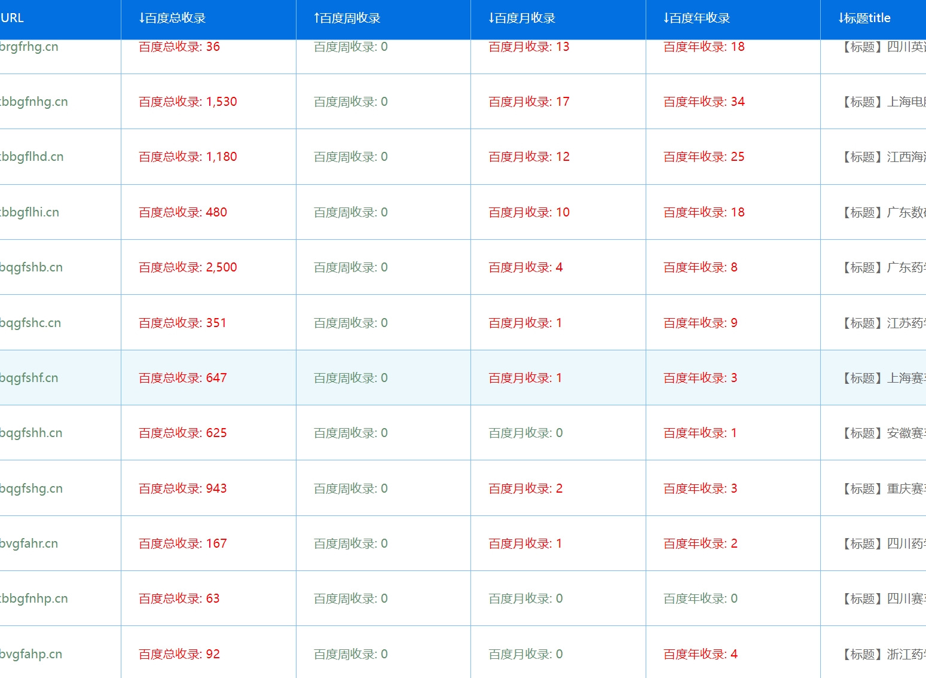926x678 pixels.
Task: Sort by the 百度年收录 column header
Action: point(697,18)
